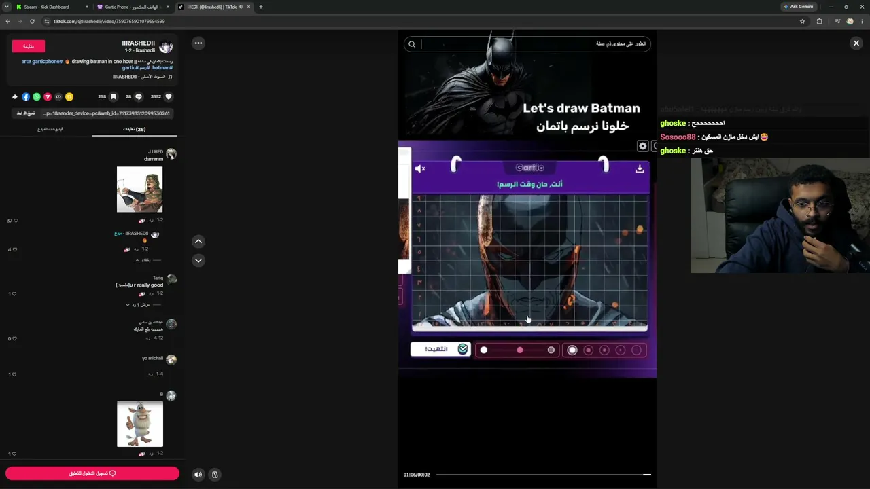Click the icon beside the volume button
The width and height of the screenshot is (870, 489).
[x=215, y=475]
